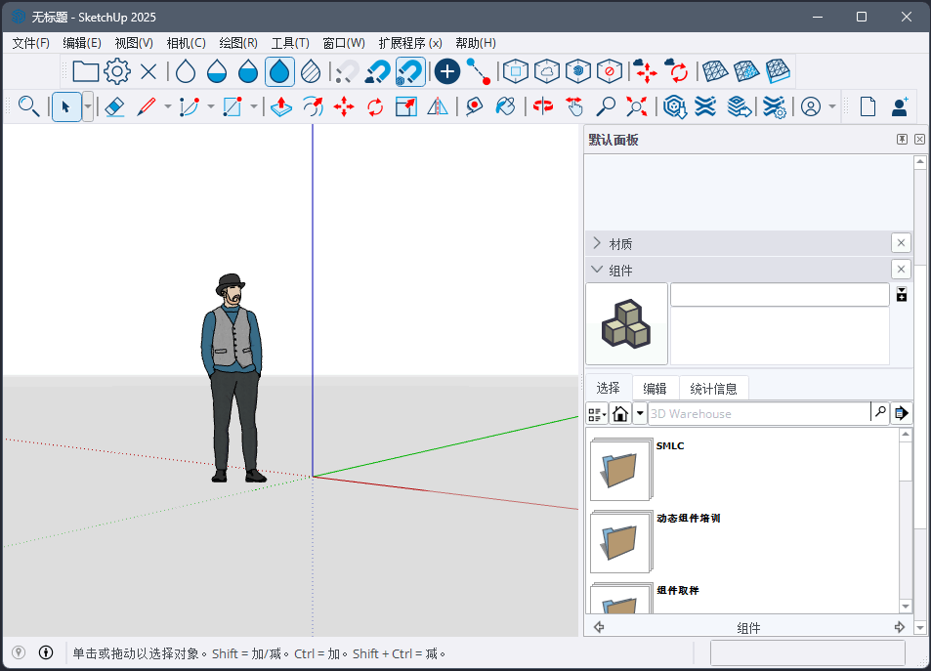This screenshot has width=931, height=671.
Task: Activate the Pan hand tool
Action: pyautogui.click(x=575, y=106)
